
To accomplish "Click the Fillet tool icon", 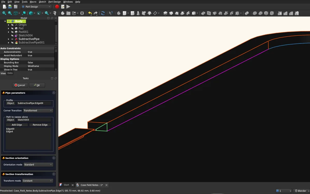I will click(255, 13).
